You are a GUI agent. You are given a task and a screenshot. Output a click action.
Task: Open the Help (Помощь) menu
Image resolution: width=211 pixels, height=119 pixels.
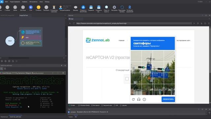pos(47,2)
